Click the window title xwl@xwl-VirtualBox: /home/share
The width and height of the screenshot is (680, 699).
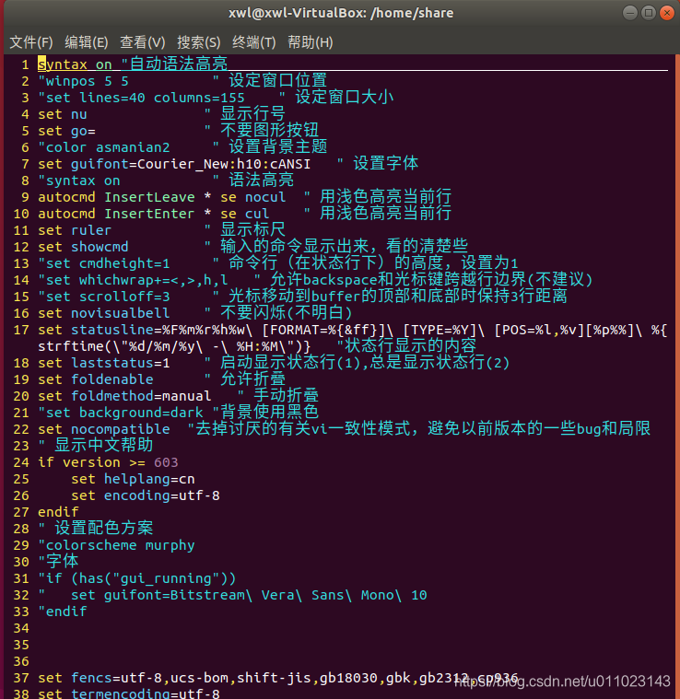tap(341, 13)
